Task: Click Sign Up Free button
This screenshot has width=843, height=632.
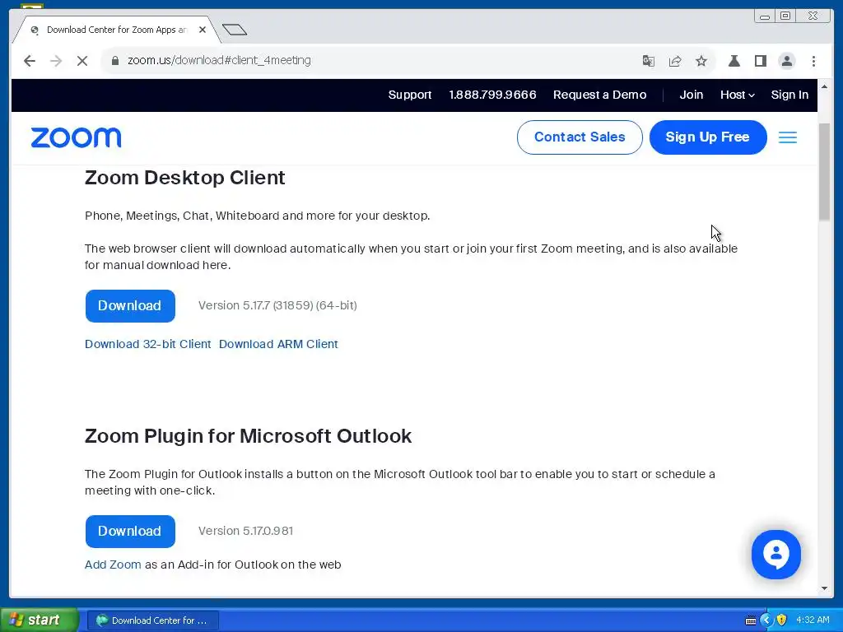Action: click(x=707, y=137)
